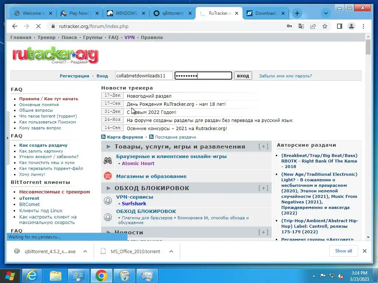The width and height of the screenshot is (378, 283).
Task: Open the tab search dropdown arrow
Action: click(x=326, y=13)
